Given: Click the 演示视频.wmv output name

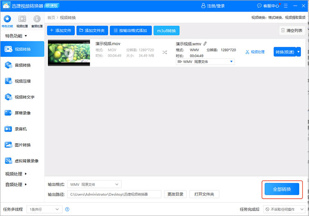Looking at the screenshot, I should (189, 44).
